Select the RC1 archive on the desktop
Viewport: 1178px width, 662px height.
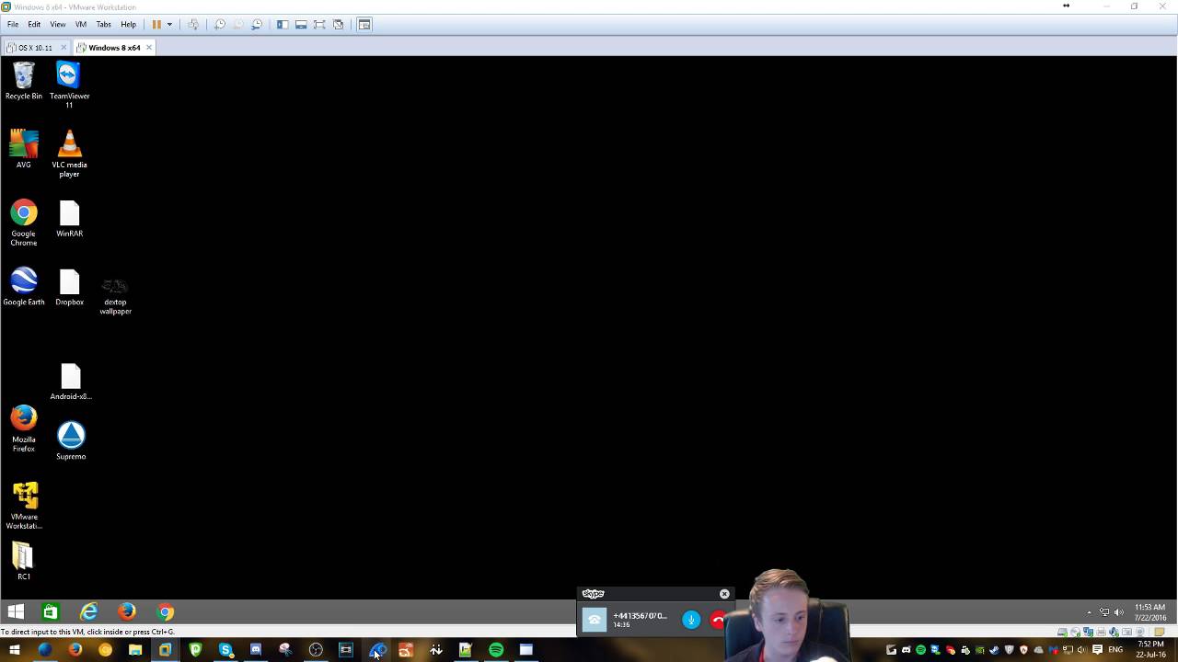pyautogui.click(x=24, y=561)
